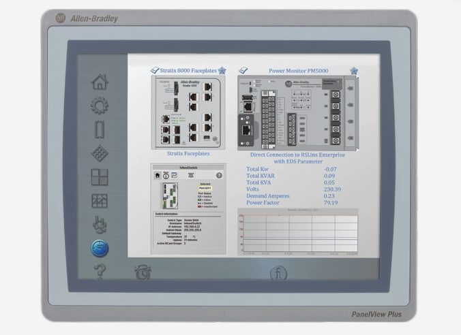This screenshot has height=335, width=461.
Task: Click the Volts label
Action: [x=252, y=189]
